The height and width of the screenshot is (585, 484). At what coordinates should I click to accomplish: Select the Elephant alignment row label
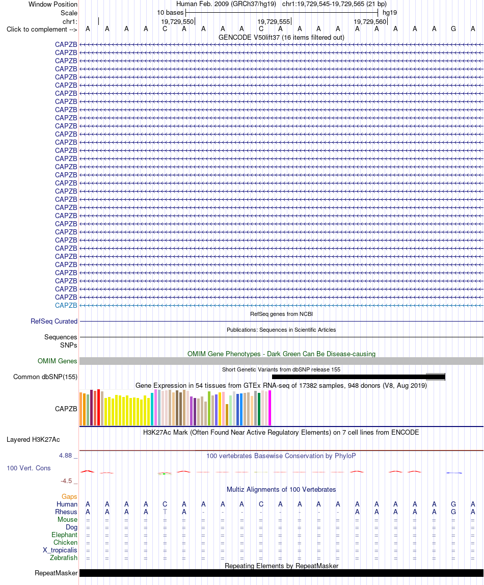pyautogui.click(x=65, y=535)
